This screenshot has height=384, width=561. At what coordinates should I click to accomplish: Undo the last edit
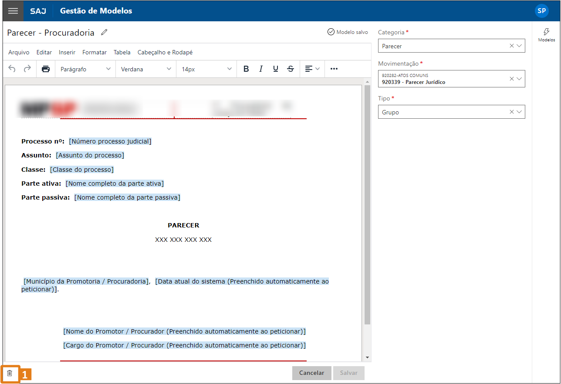(12, 69)
